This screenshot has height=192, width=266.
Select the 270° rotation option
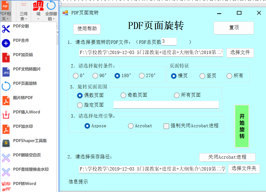[x=147, y=75]
